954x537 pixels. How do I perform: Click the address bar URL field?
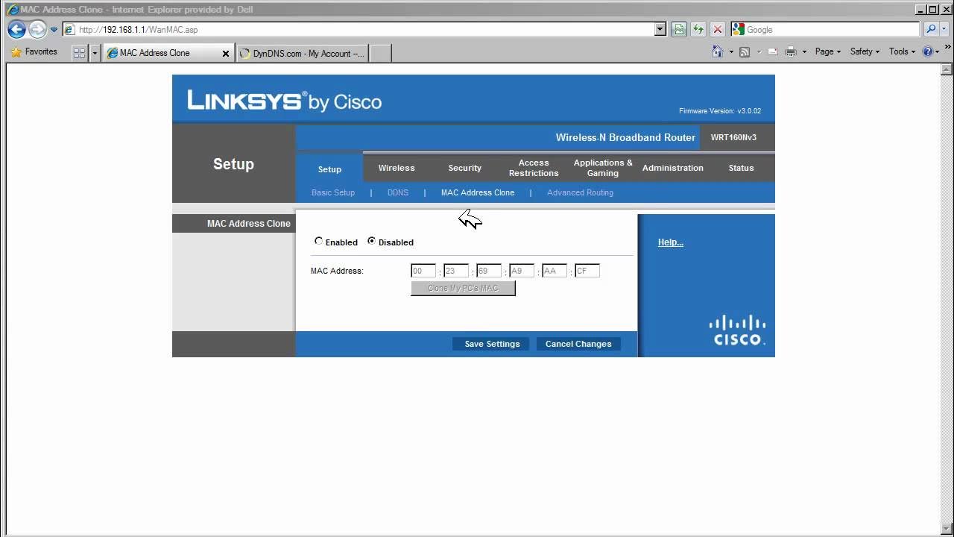point(358,30)
